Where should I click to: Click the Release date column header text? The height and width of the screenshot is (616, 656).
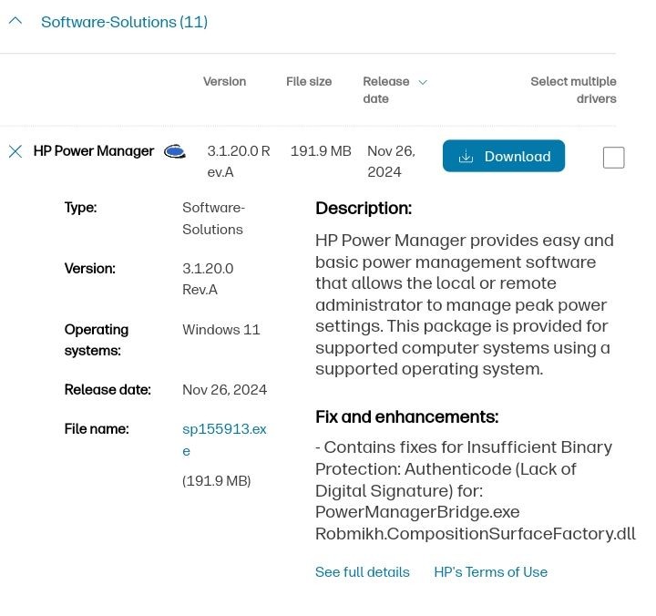385,90
